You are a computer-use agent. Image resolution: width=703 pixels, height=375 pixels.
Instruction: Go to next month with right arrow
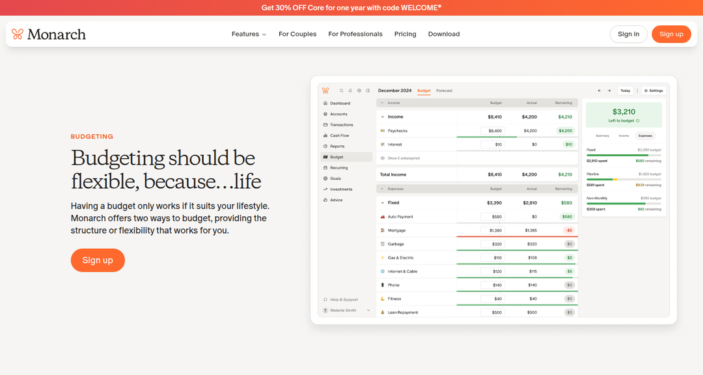609,90
